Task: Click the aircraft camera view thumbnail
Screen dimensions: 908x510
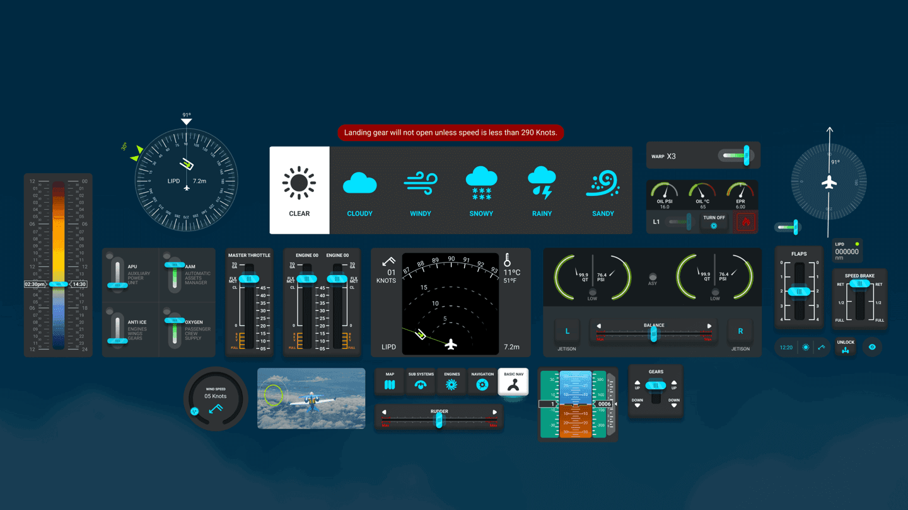Action: [311, 399]
